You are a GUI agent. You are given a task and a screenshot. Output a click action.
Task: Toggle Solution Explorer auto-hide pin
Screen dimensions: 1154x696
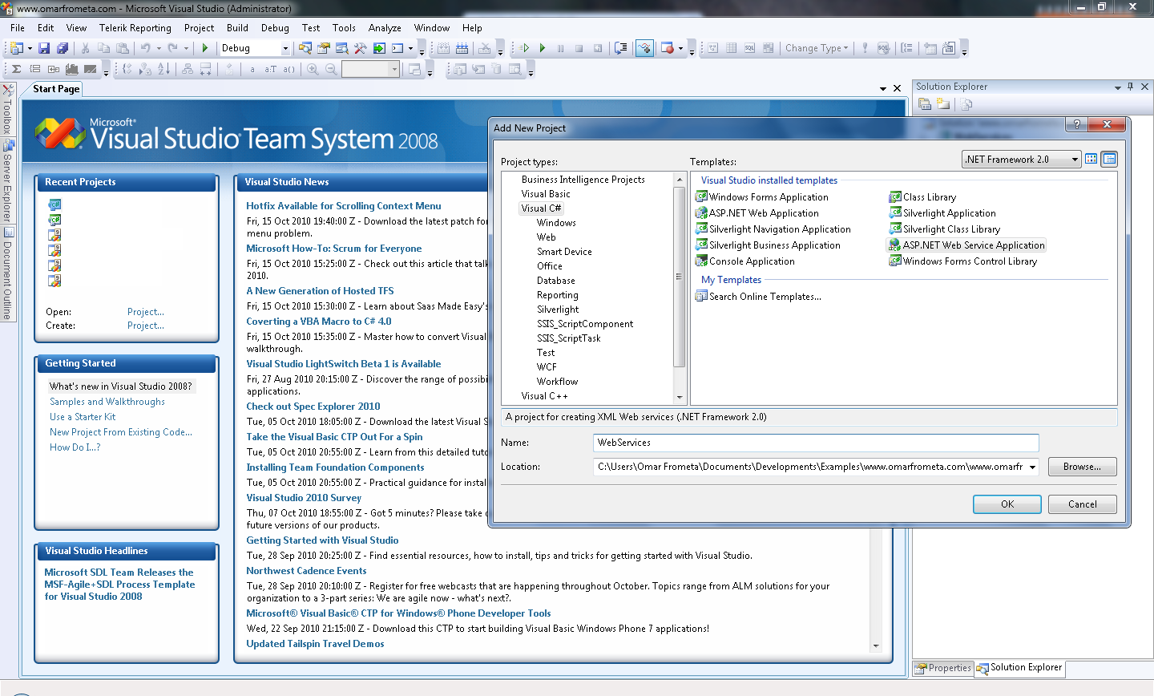1131,87
